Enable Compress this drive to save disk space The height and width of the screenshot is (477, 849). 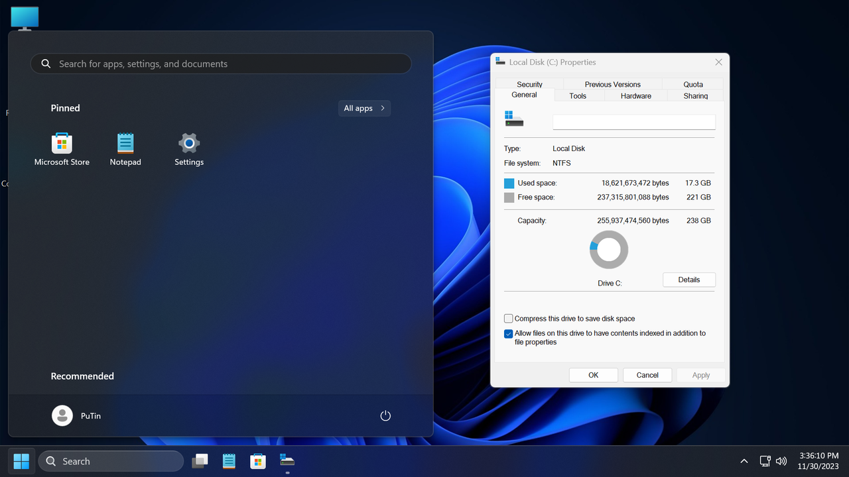click(508, 319)
